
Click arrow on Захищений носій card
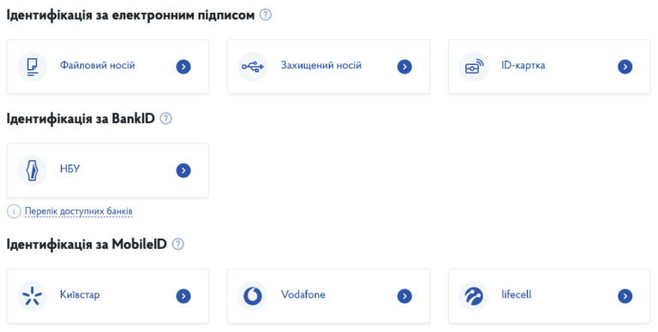point(404,67)
